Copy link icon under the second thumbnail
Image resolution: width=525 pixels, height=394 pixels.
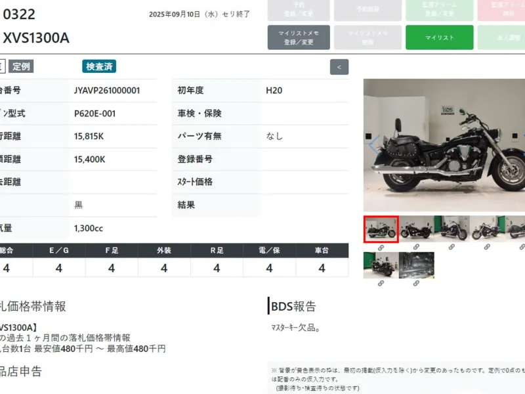pyautogui.click(x=416, y=247)
